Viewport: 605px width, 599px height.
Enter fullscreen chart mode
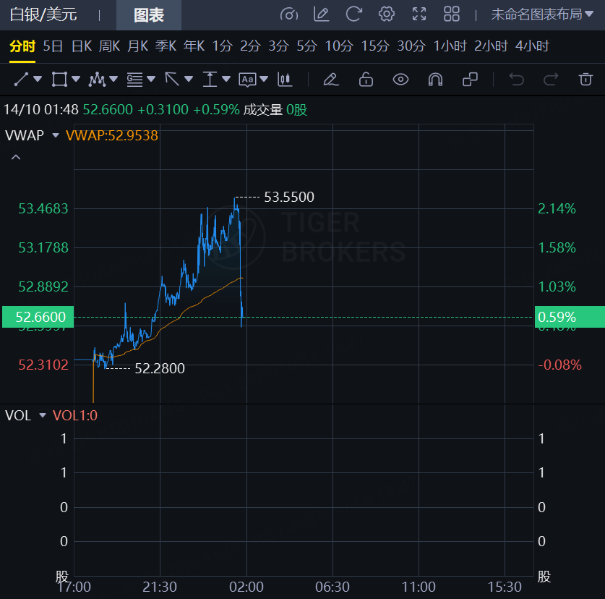[x=419, y=14]
